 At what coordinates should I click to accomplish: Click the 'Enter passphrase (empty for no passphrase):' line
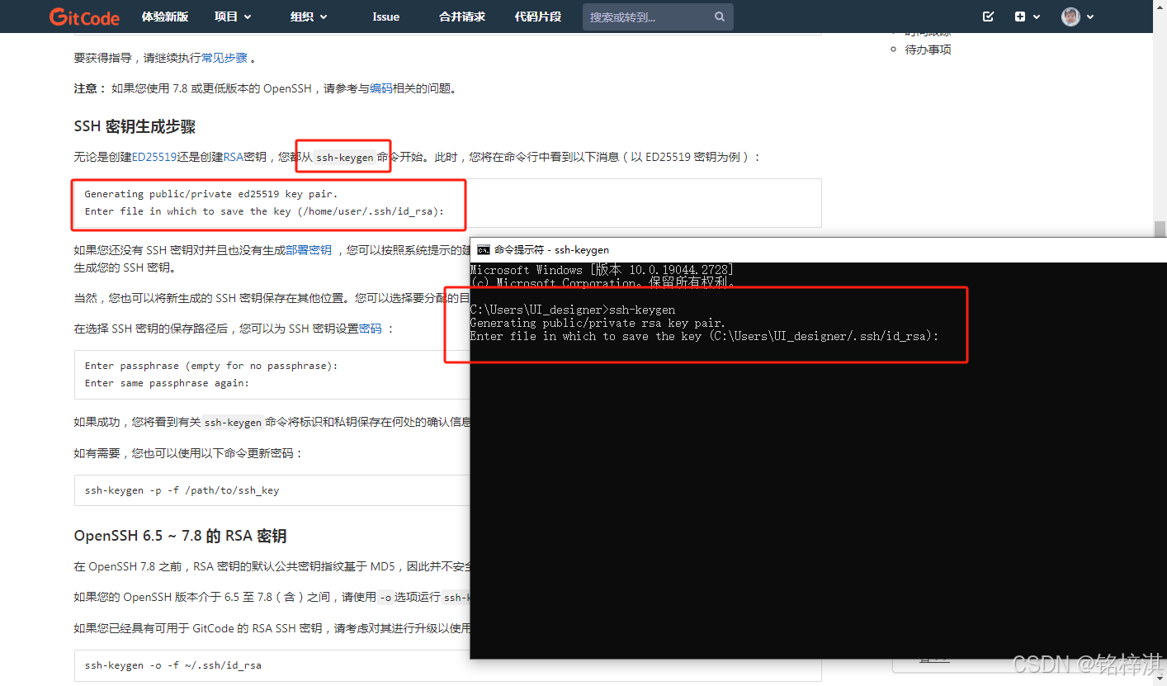(211, 366)
